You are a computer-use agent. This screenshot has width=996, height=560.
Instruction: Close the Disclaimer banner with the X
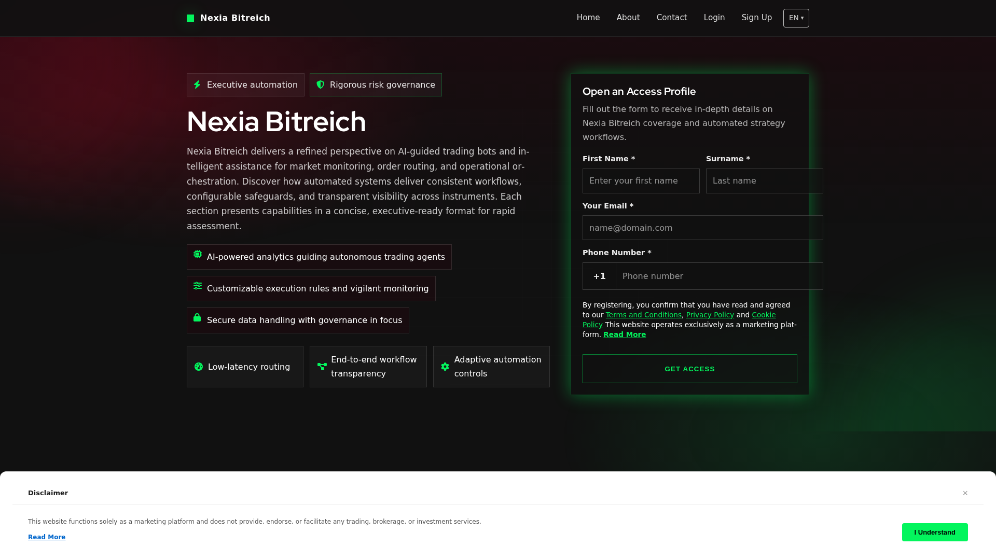pyautogui.click(x=965, y=493)
